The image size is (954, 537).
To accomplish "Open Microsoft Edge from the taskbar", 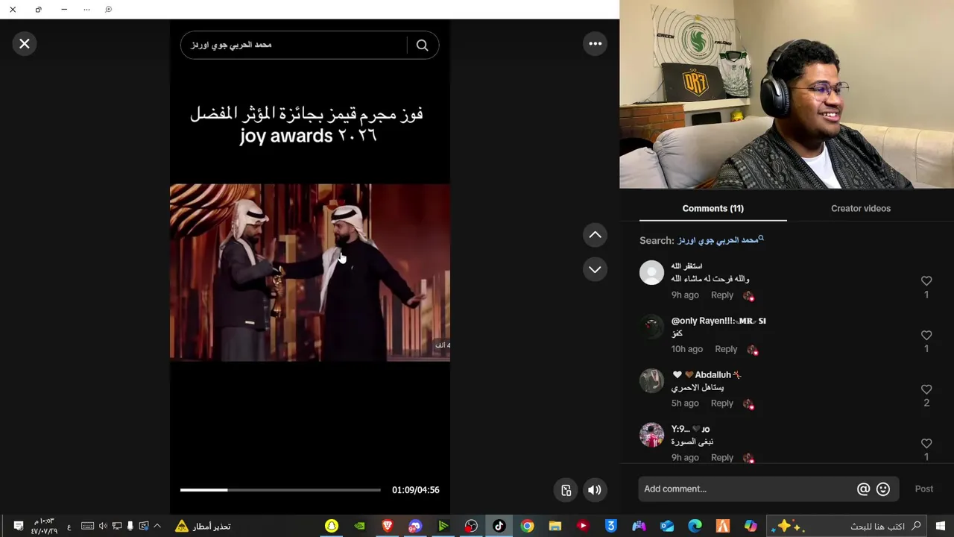I will tap(695, 527).
